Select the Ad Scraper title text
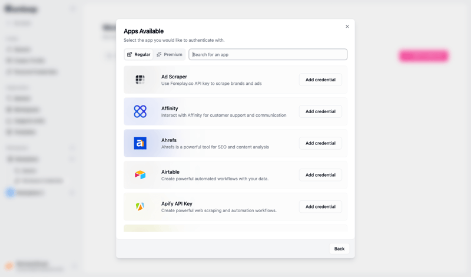Image resolution: width=471 pixels, height=277 pixels. click(174, 77)
